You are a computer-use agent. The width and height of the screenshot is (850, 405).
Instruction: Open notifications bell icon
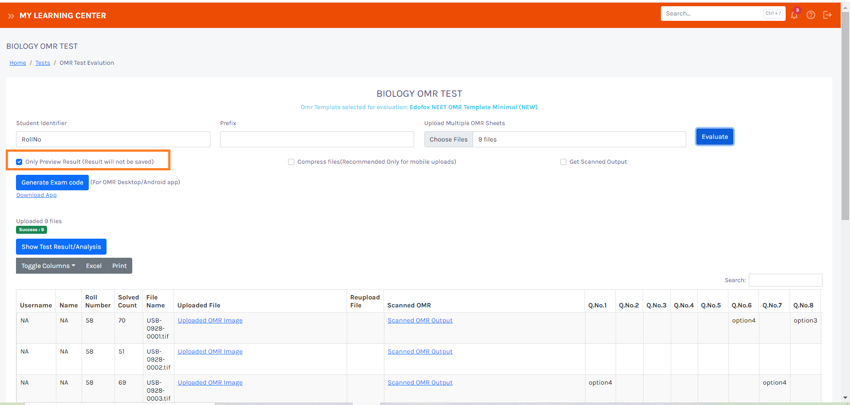[794, 15]
